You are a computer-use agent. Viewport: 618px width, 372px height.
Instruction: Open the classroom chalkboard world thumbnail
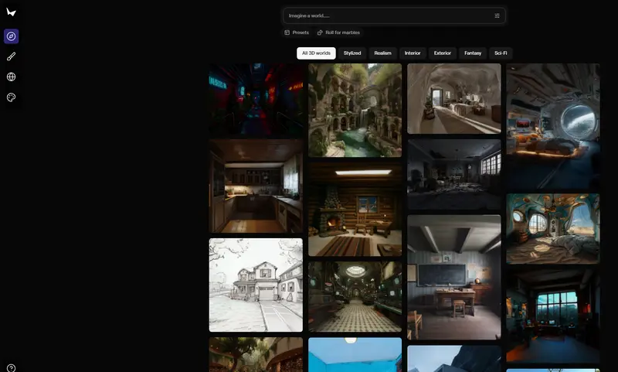pos(453,277)
